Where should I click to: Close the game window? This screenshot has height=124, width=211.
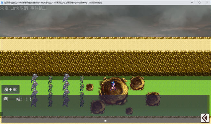click(x=207, y=3)
